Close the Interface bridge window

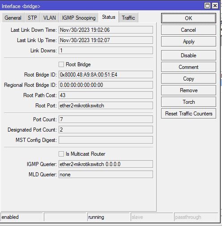(x=215, y=6)
